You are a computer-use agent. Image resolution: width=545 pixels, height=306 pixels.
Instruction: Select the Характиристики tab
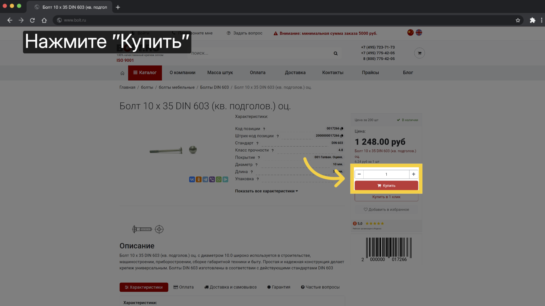click(144, 287)
